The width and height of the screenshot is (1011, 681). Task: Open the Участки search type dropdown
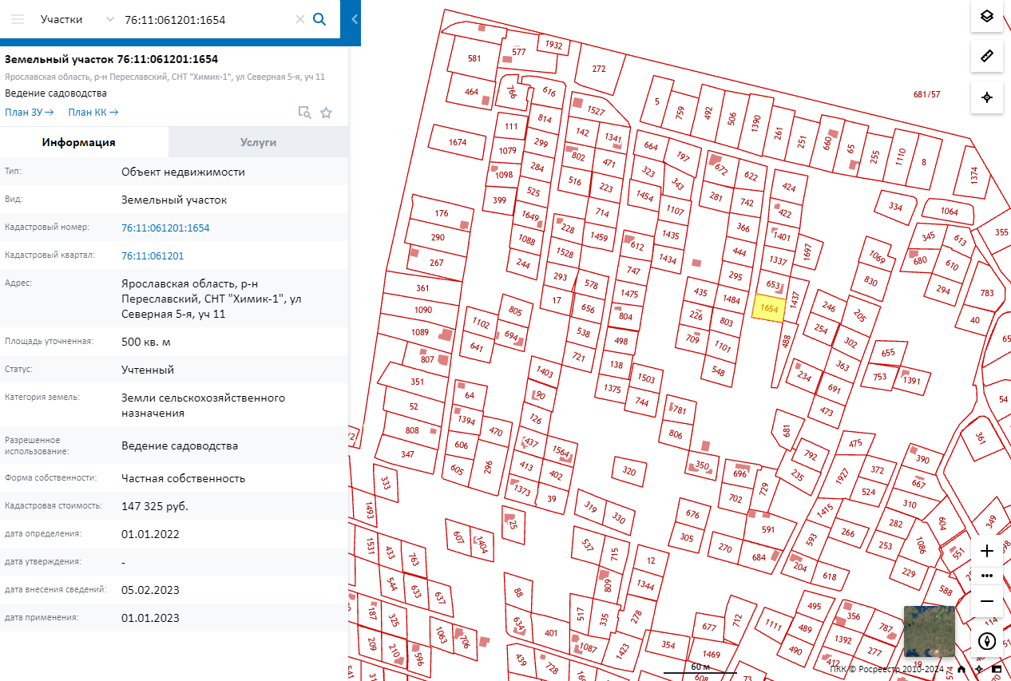click(x=77, y=19)
